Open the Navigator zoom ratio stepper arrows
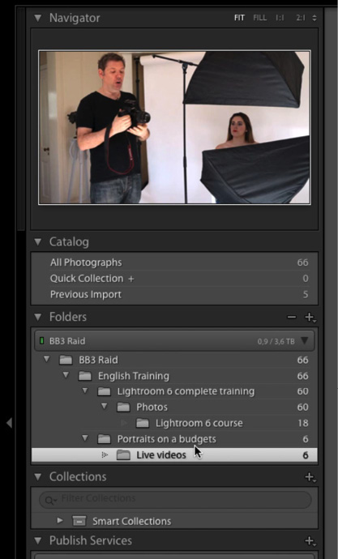 [x=314, y=18]
